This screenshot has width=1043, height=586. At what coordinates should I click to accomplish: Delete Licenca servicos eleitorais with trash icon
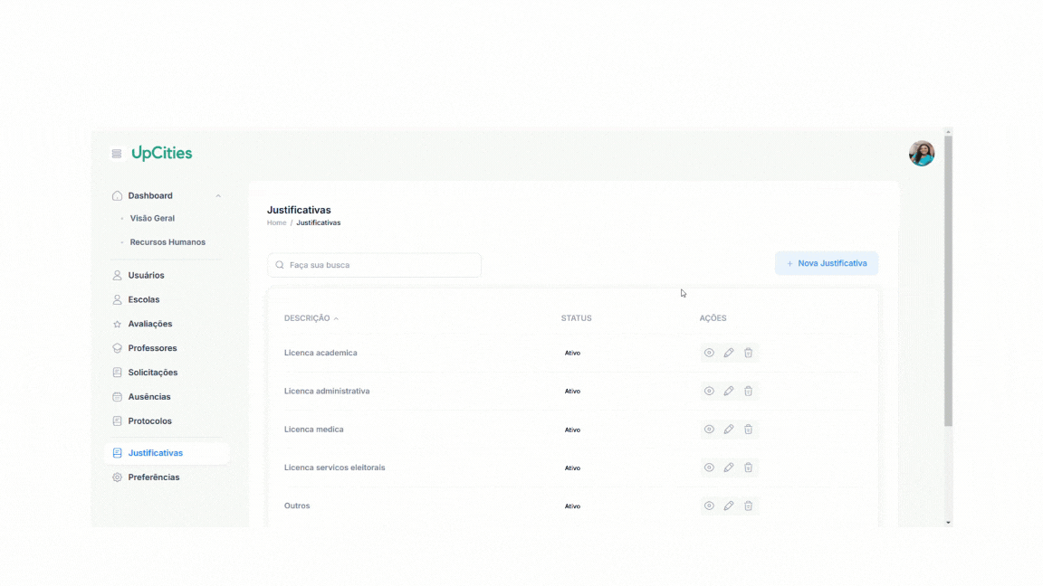click(749, 468)
